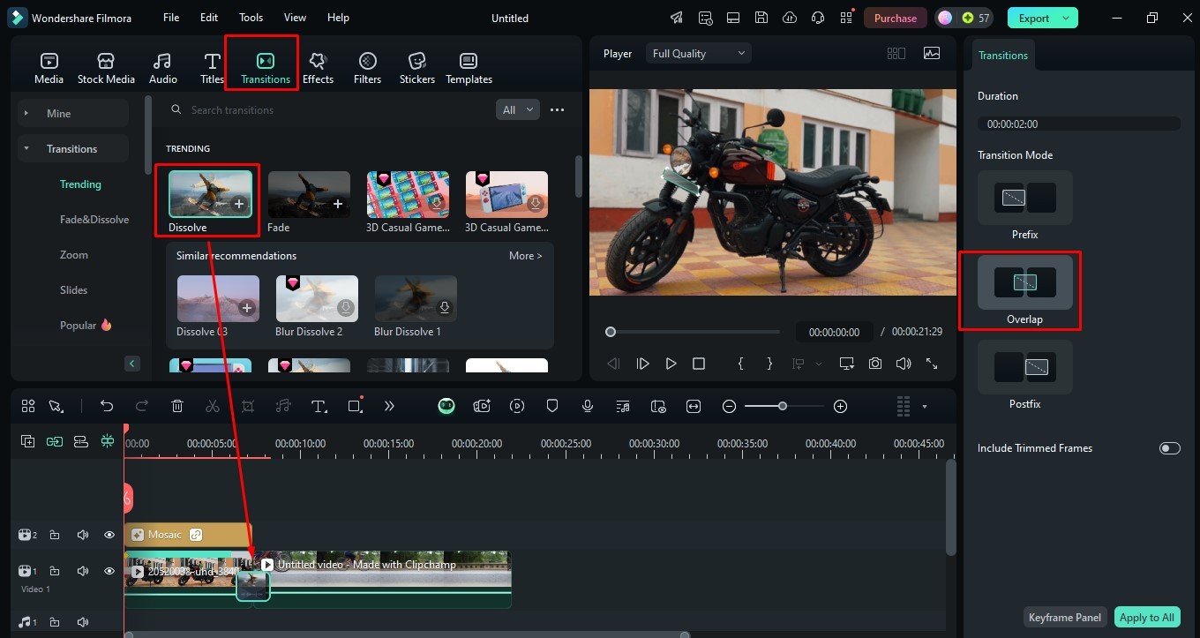This screenshot has height=638, width=1200.
Task: Click the split scissors icon
Action: [x=213, y=406]
